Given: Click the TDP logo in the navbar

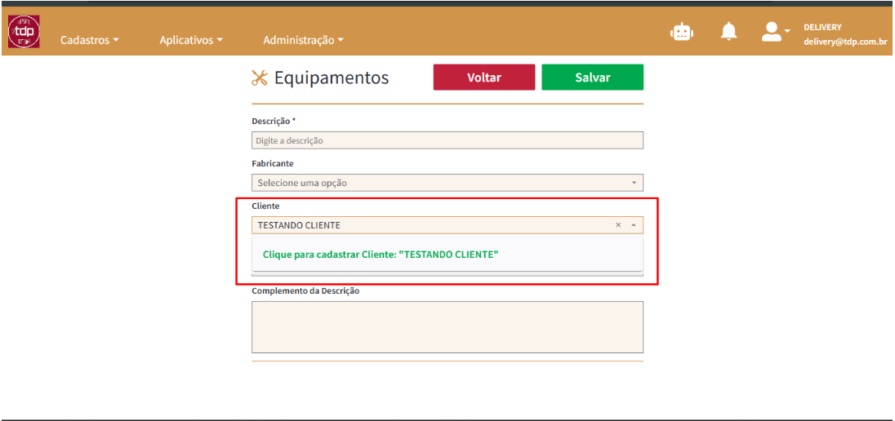Looking at the screenshot, I should [24, 31].
